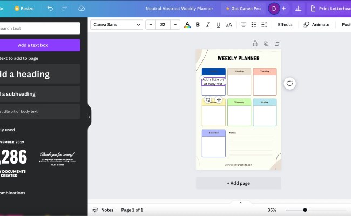The height and width of the screenshot is (216, 351).
Task: Open the Notes panel
Action: (103, 210)
